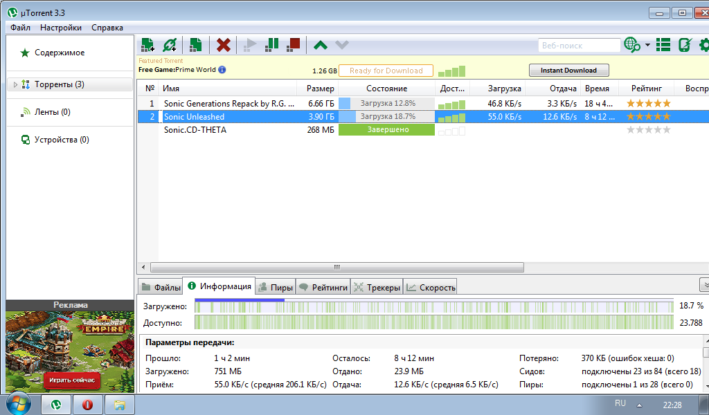
Task: Click the torrent list horizontal scrollbar
Action: pyautogui.click(x=337, y=268)
